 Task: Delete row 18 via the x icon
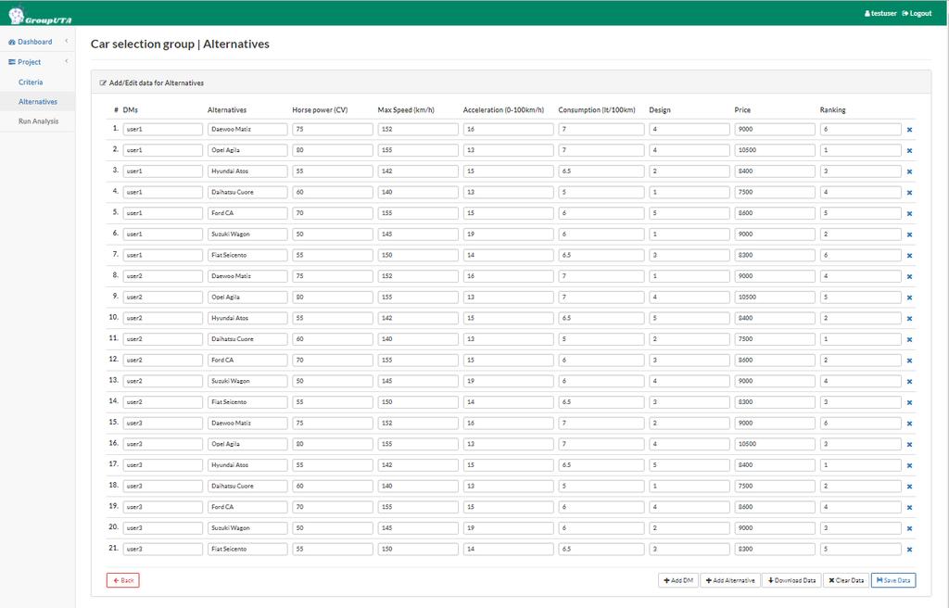[909, 487]
